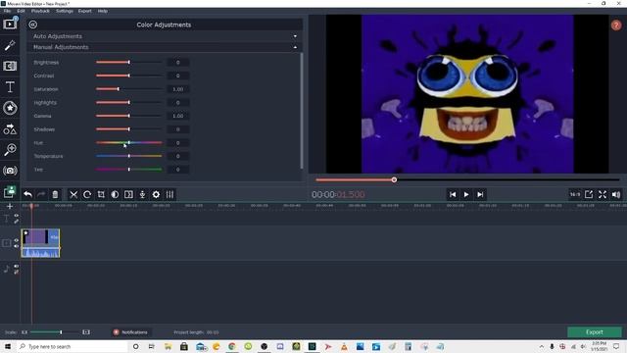
Task: Click the Saturation slider handle
Action: [118, 89]
